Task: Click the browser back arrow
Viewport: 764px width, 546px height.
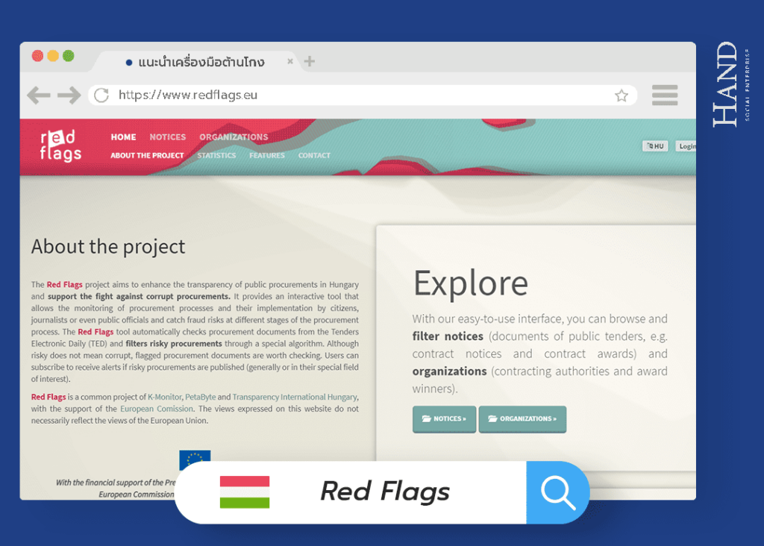Action: tap(38, 95)
